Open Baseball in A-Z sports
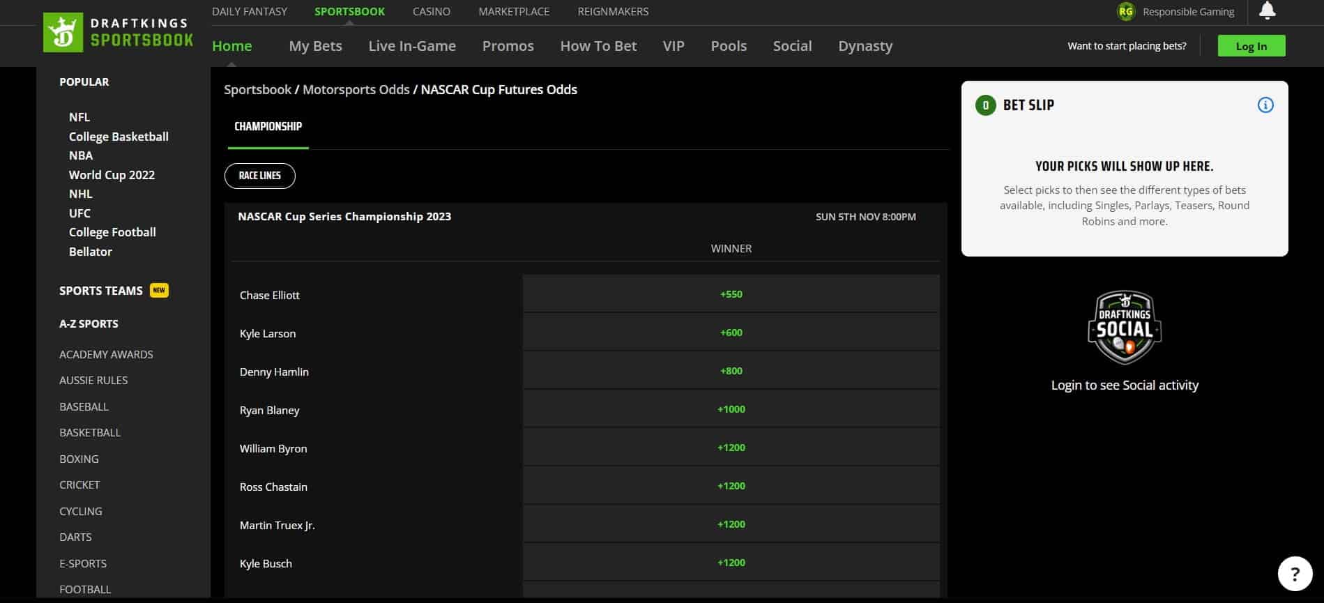 (x=84, y=406)
